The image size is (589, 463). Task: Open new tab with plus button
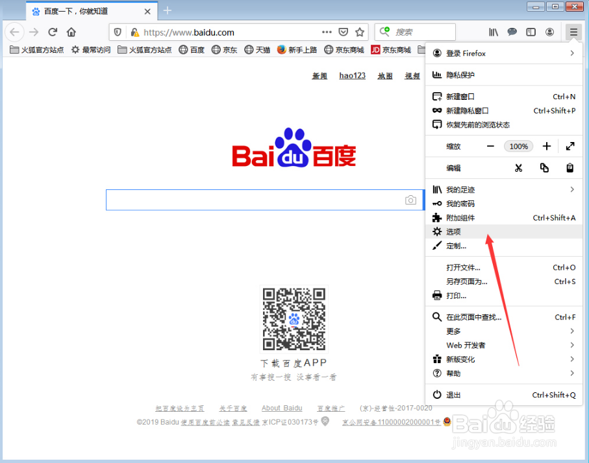coord(168,11)
